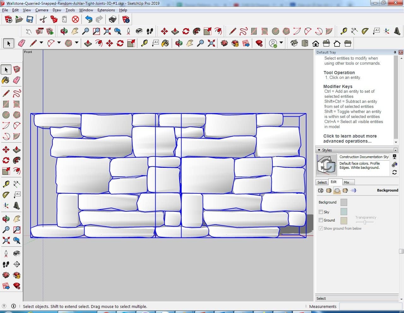Enable the Sky checkbox
The height and width of the screenshot is (313, 404).
click(x=321, y=212)
